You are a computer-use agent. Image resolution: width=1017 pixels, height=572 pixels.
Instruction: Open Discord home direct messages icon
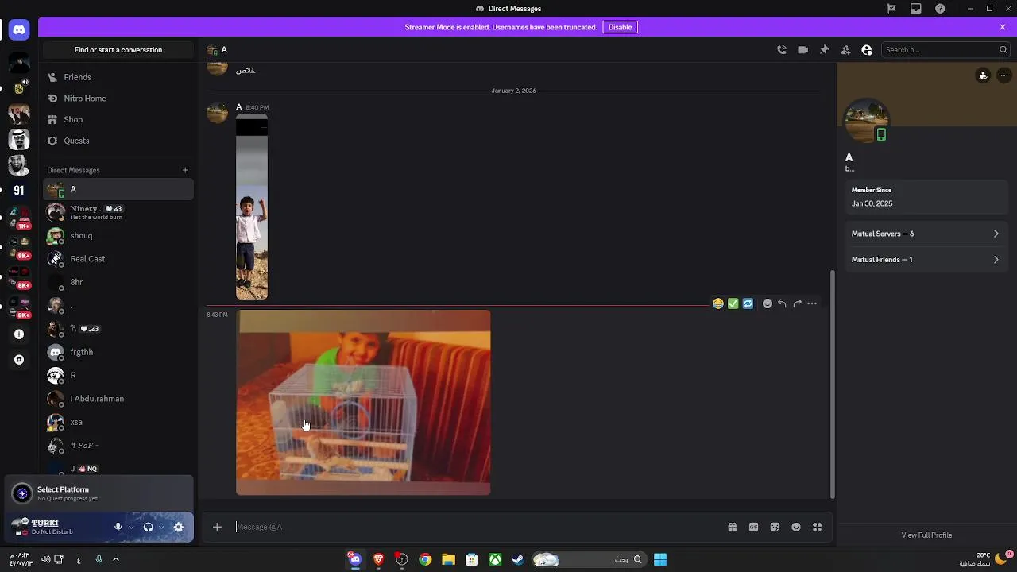click(19, 29)
